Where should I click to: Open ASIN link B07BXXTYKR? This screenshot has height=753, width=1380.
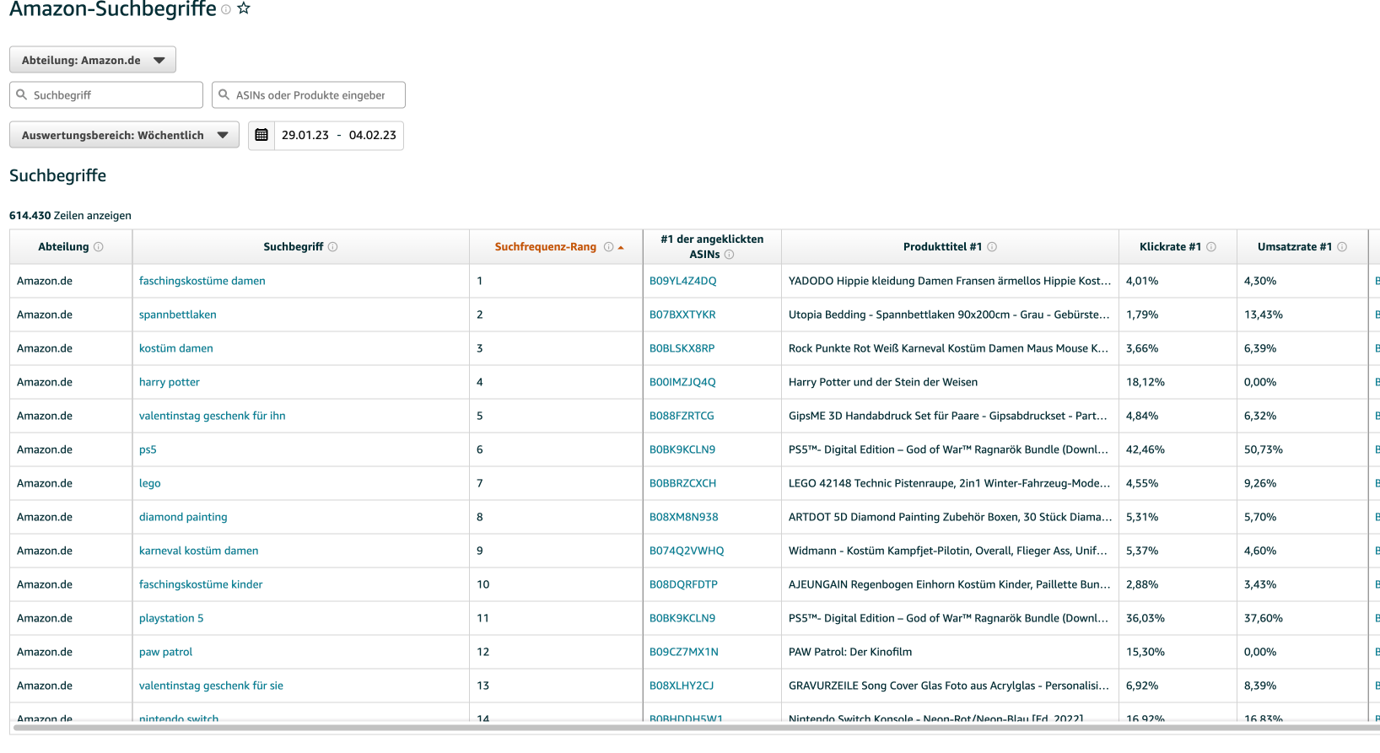682,315
